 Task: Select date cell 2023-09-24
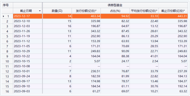(x=28, y=76)
